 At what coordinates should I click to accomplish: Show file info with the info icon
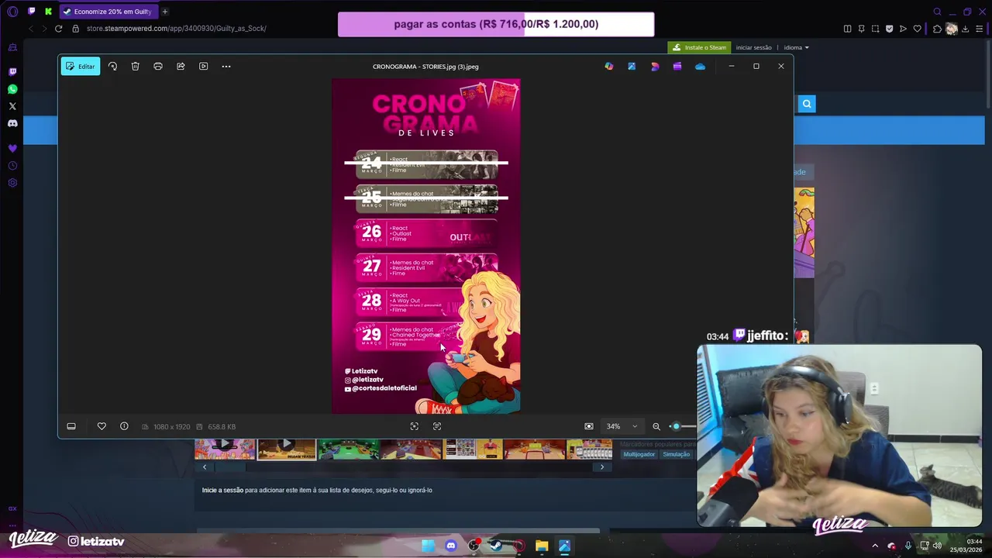point(124,426)
